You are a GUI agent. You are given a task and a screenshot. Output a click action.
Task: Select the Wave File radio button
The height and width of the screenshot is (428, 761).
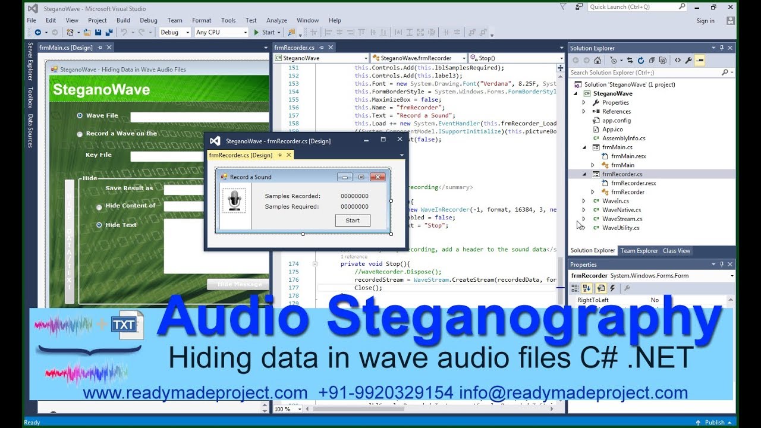pos(80,116)
